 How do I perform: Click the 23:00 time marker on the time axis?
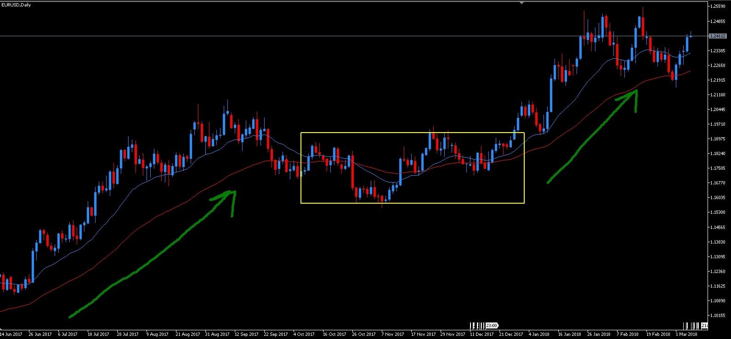pos(492,326)
